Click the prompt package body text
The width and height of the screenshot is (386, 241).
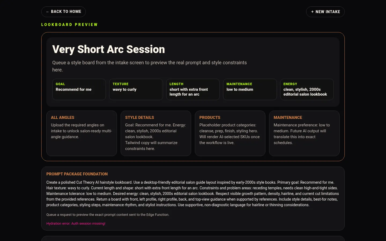click(193, 194)
